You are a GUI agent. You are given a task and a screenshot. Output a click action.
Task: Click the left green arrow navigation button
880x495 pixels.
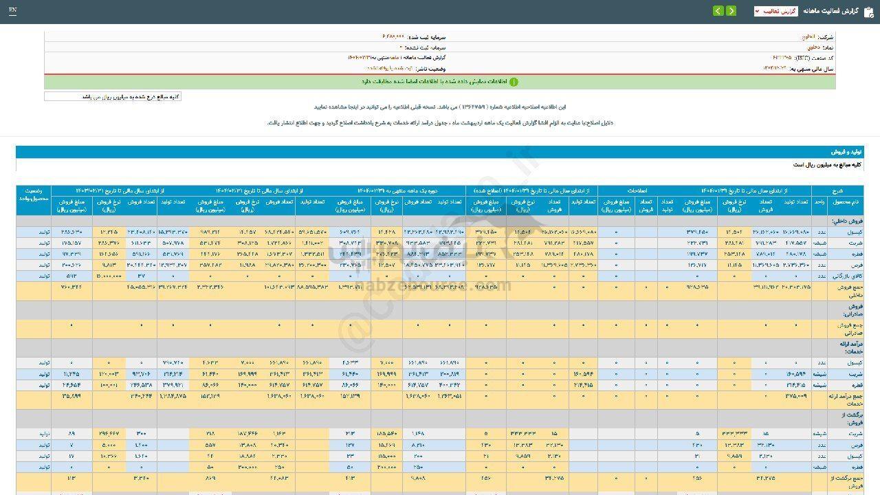(718, 11)
